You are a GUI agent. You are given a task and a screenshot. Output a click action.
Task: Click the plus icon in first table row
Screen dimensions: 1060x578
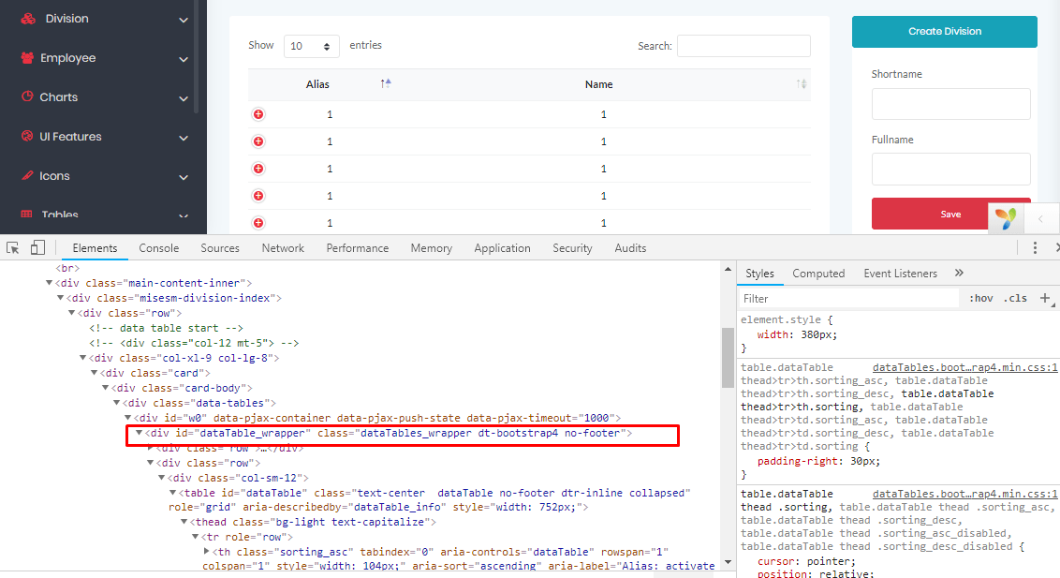258,114
